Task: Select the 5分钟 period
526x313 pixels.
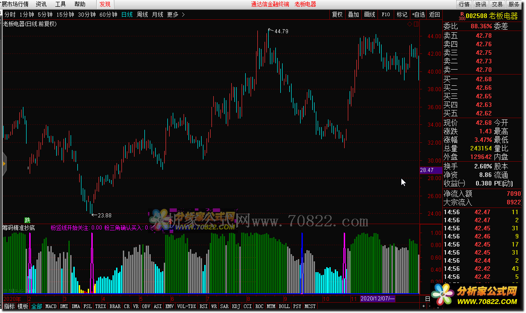Action: (x=45, y=14)
